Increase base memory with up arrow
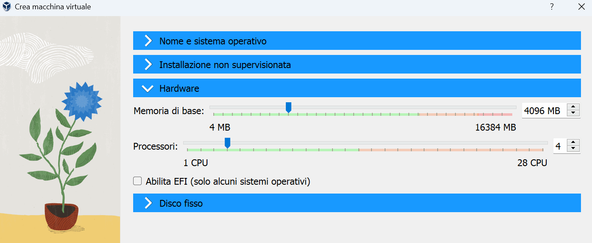Screen dimensions: 592x243 (573, 107)
